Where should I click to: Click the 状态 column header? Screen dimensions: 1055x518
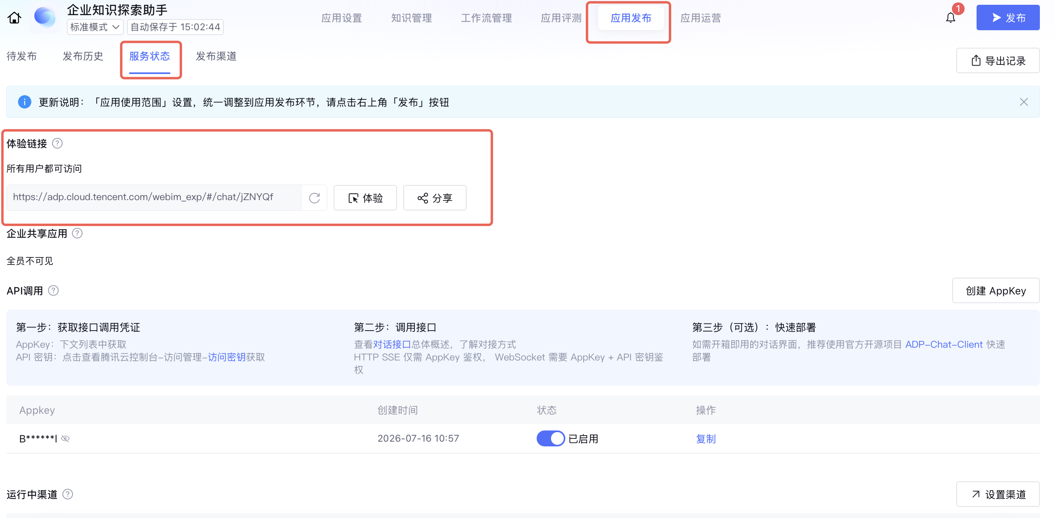546,410
